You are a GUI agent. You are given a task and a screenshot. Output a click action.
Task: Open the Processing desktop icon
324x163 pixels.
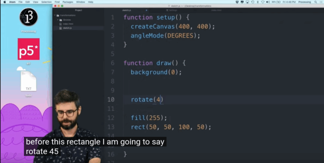[x=29, y=17]
